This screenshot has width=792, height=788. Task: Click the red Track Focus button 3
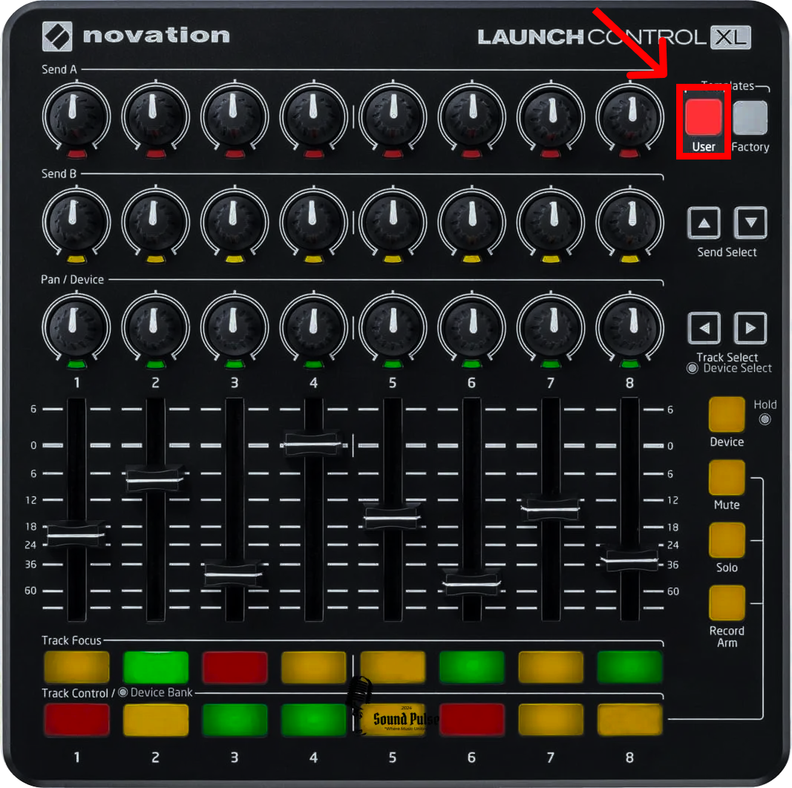coord(235,666)
